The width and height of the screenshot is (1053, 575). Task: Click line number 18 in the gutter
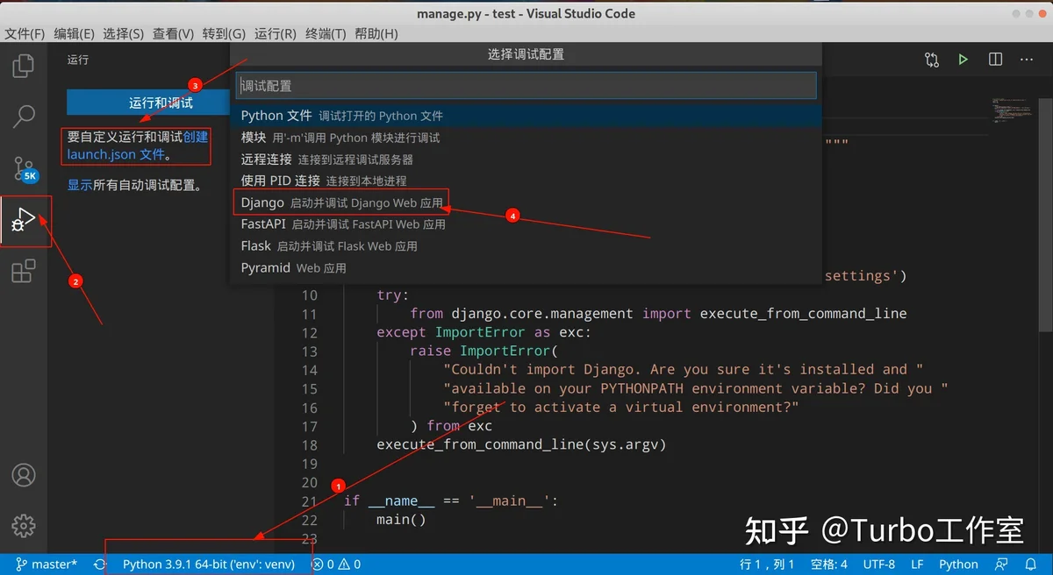tap(309, 444)
